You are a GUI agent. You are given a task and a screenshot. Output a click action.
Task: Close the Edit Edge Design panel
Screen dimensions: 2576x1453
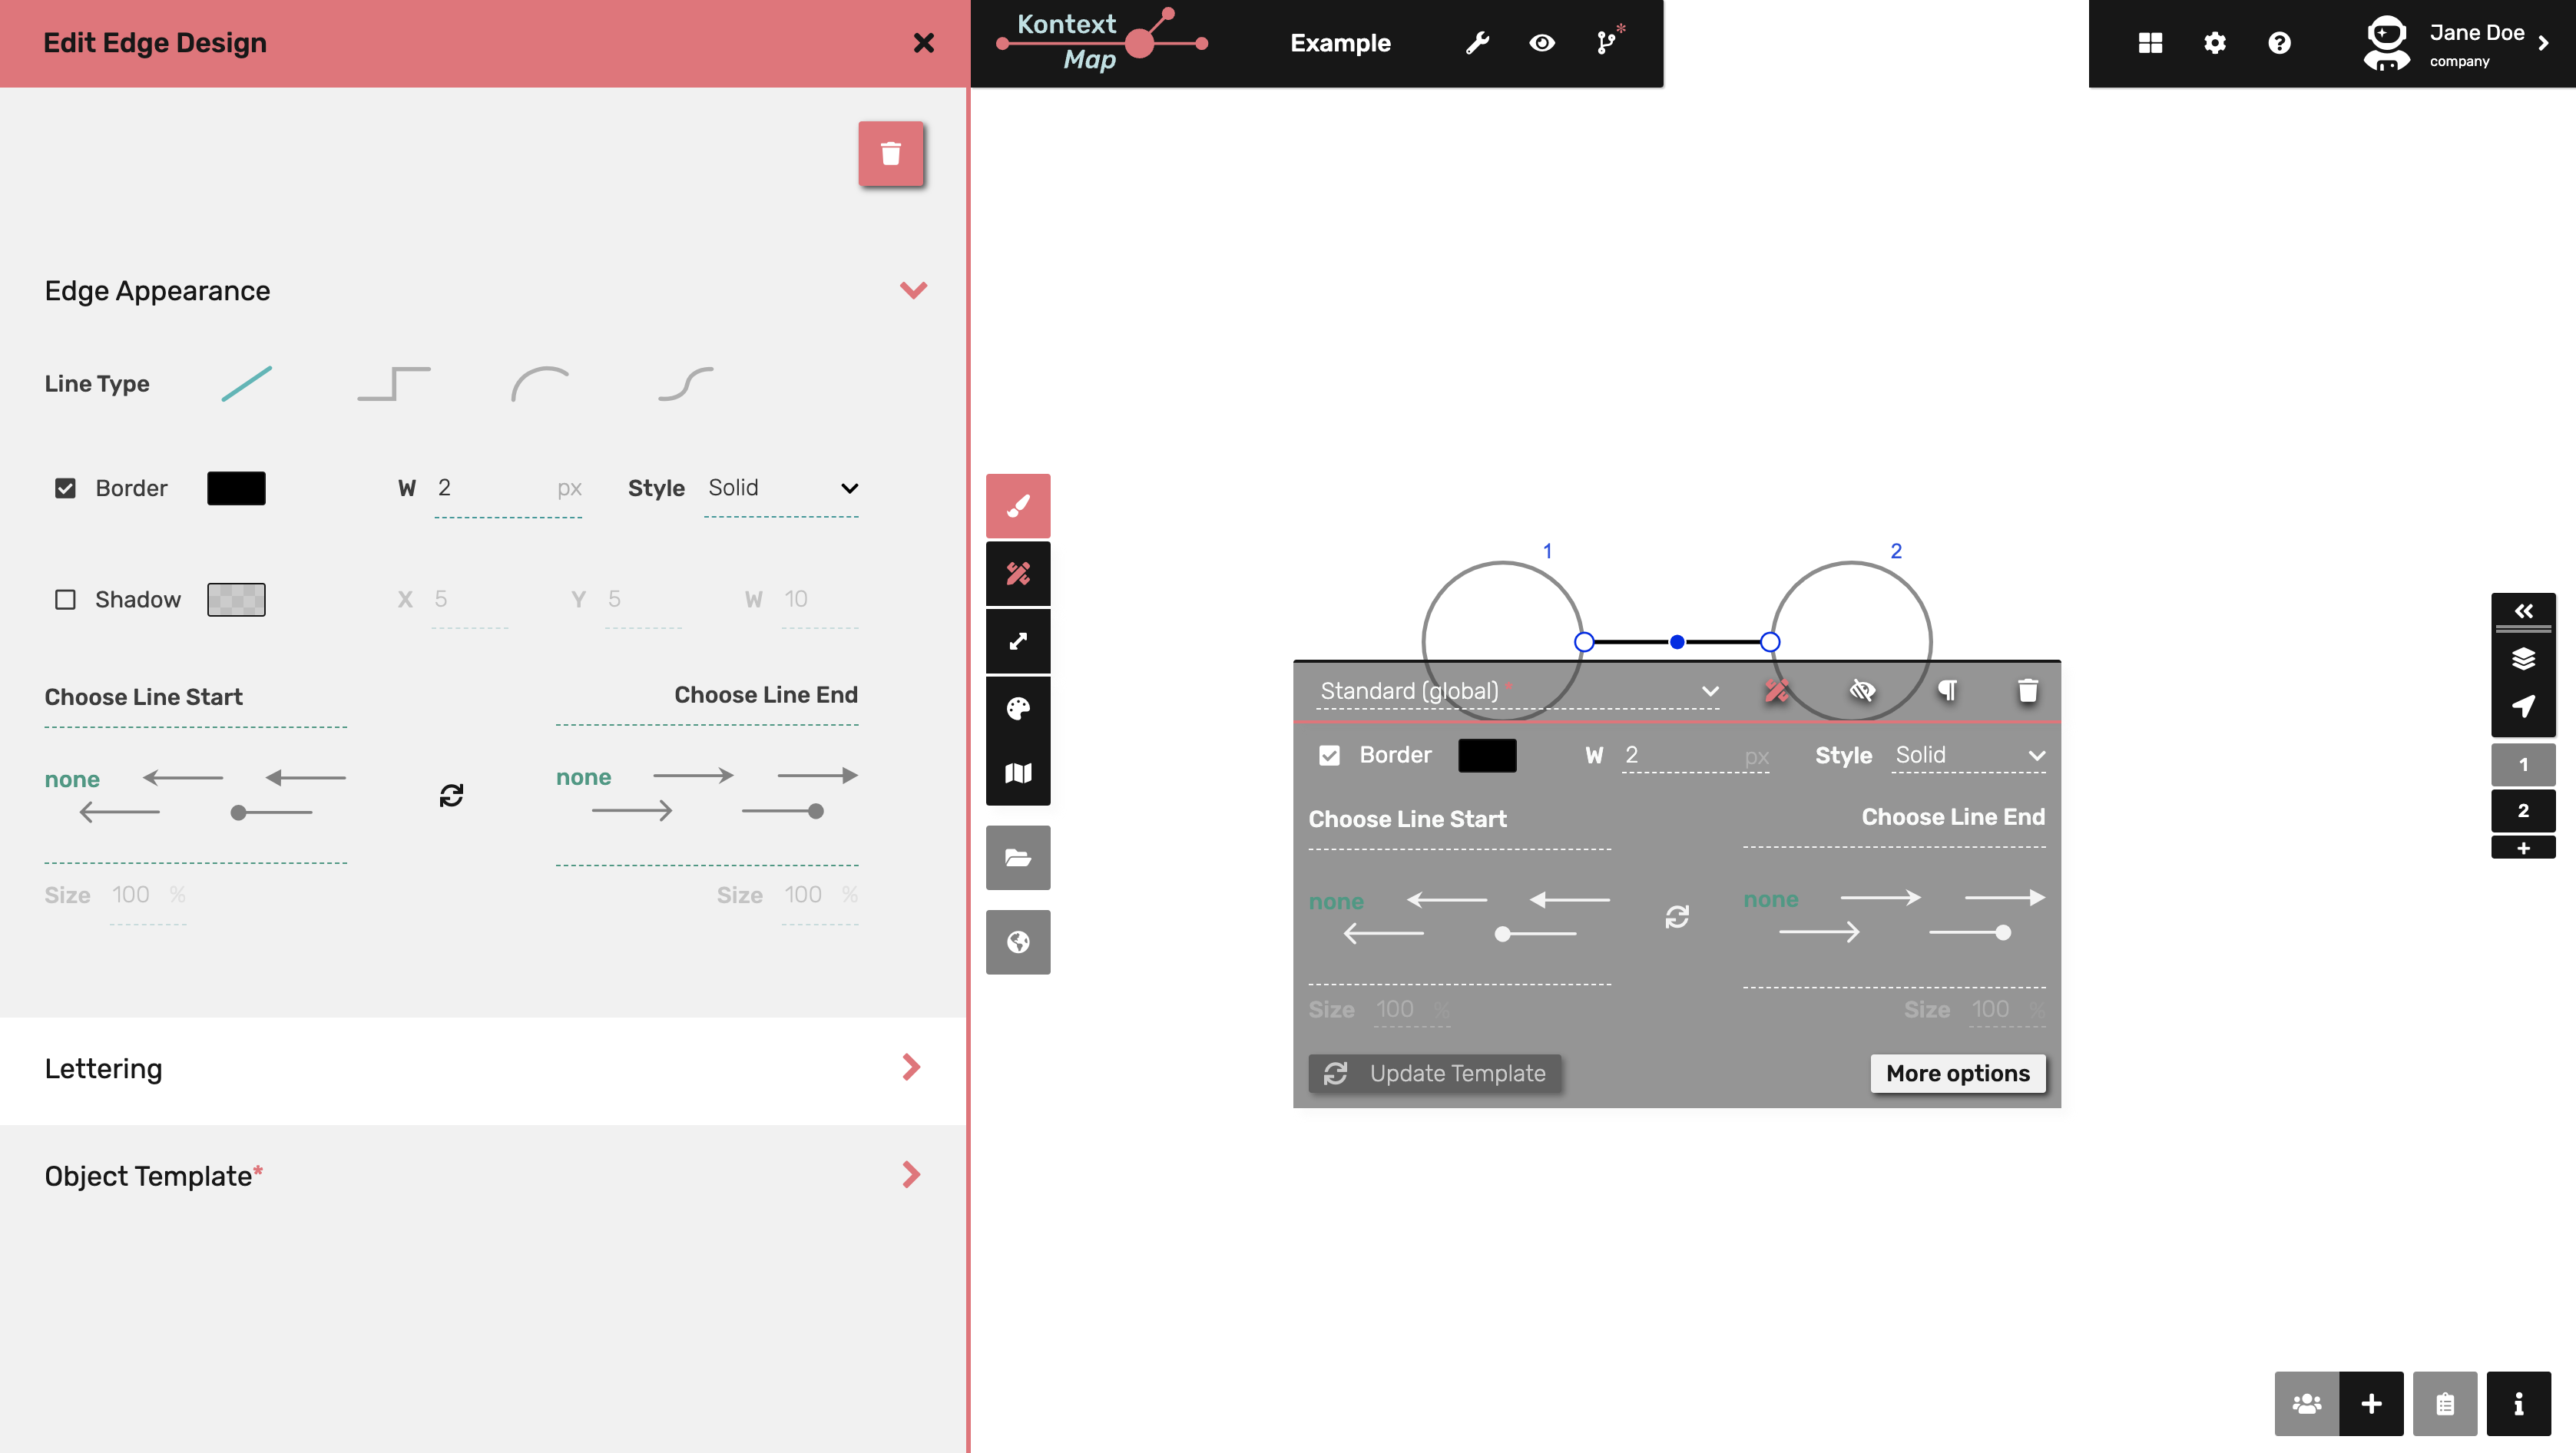pyautogui.click(x=923, y=43)
